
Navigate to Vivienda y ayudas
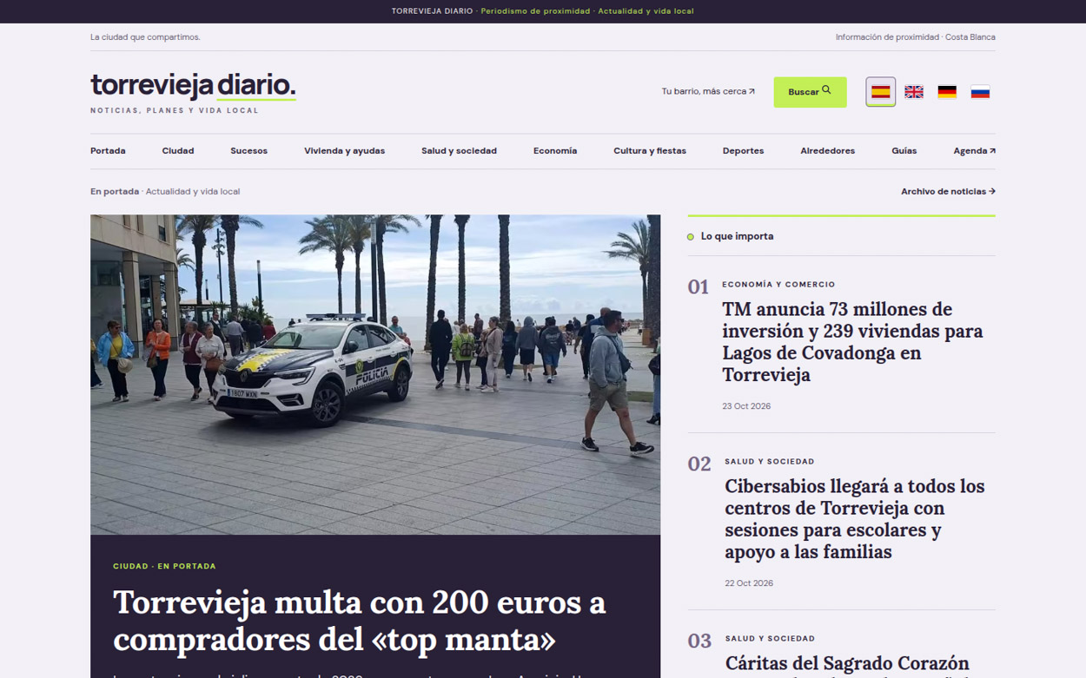[344, 151]
